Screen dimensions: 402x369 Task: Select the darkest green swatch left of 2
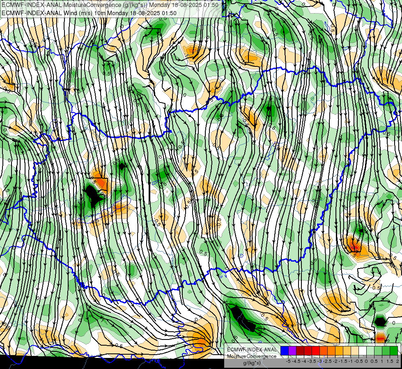pos(394,351)
